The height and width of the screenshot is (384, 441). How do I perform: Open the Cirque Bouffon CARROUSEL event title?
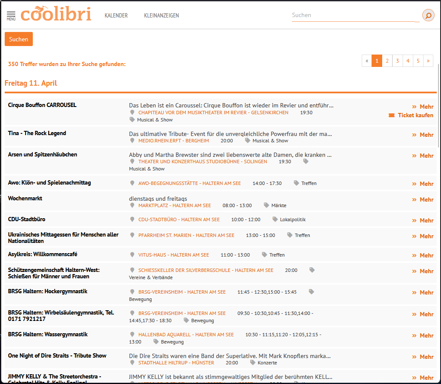pos(42,105)
